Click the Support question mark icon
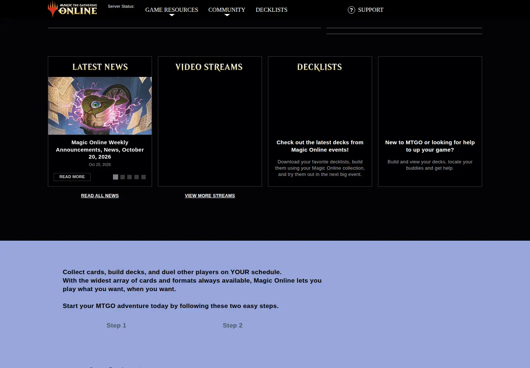Screen dimensions: 530x368 coord(351,10)
